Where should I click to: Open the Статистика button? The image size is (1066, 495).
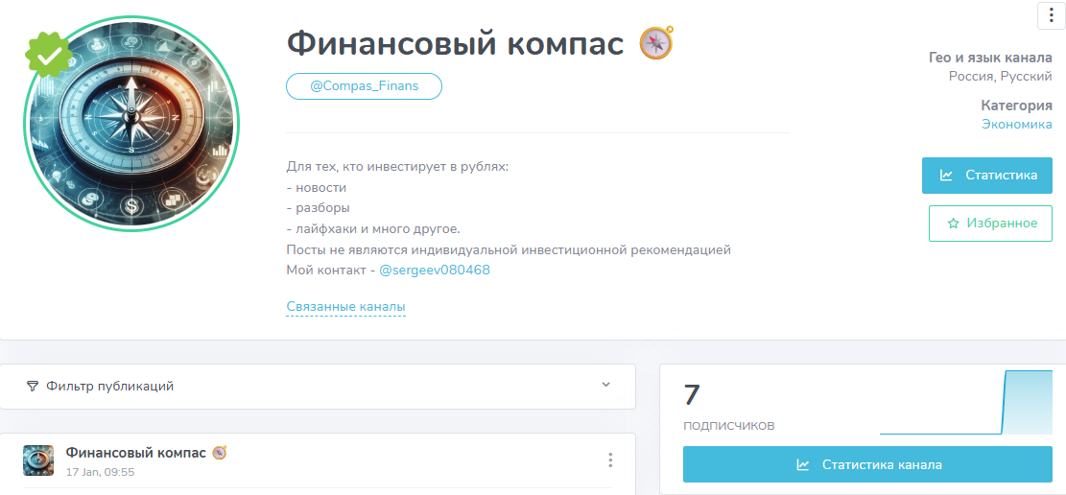[987, 176]
